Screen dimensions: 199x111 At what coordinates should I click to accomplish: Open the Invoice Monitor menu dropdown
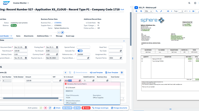(x=21, y=3)
